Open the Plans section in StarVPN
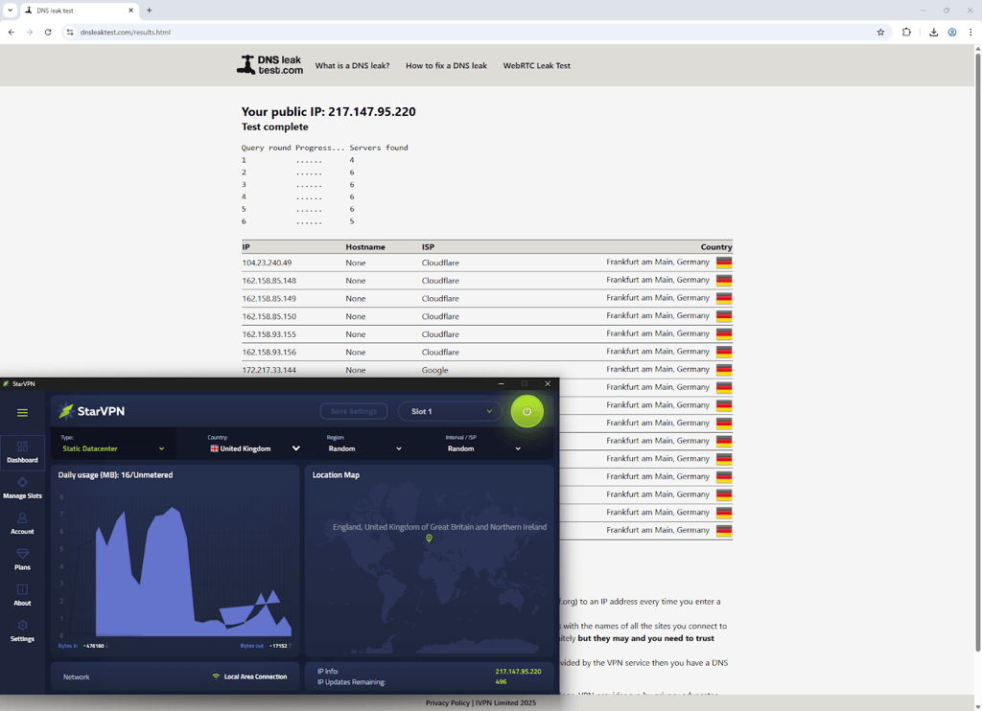This screenshot has width=982, height=711. pos(23,560)
